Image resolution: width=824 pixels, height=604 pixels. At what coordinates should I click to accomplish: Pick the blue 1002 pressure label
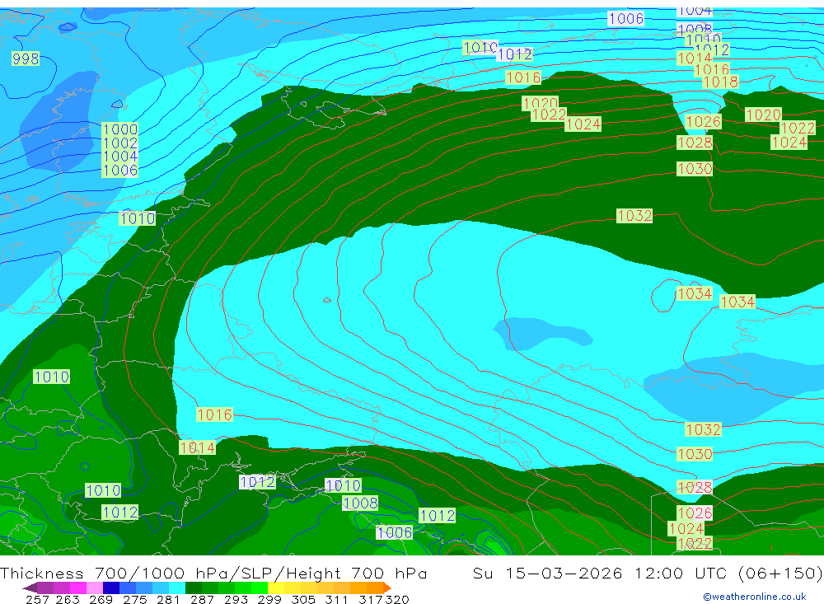click(x=120, y=143)
